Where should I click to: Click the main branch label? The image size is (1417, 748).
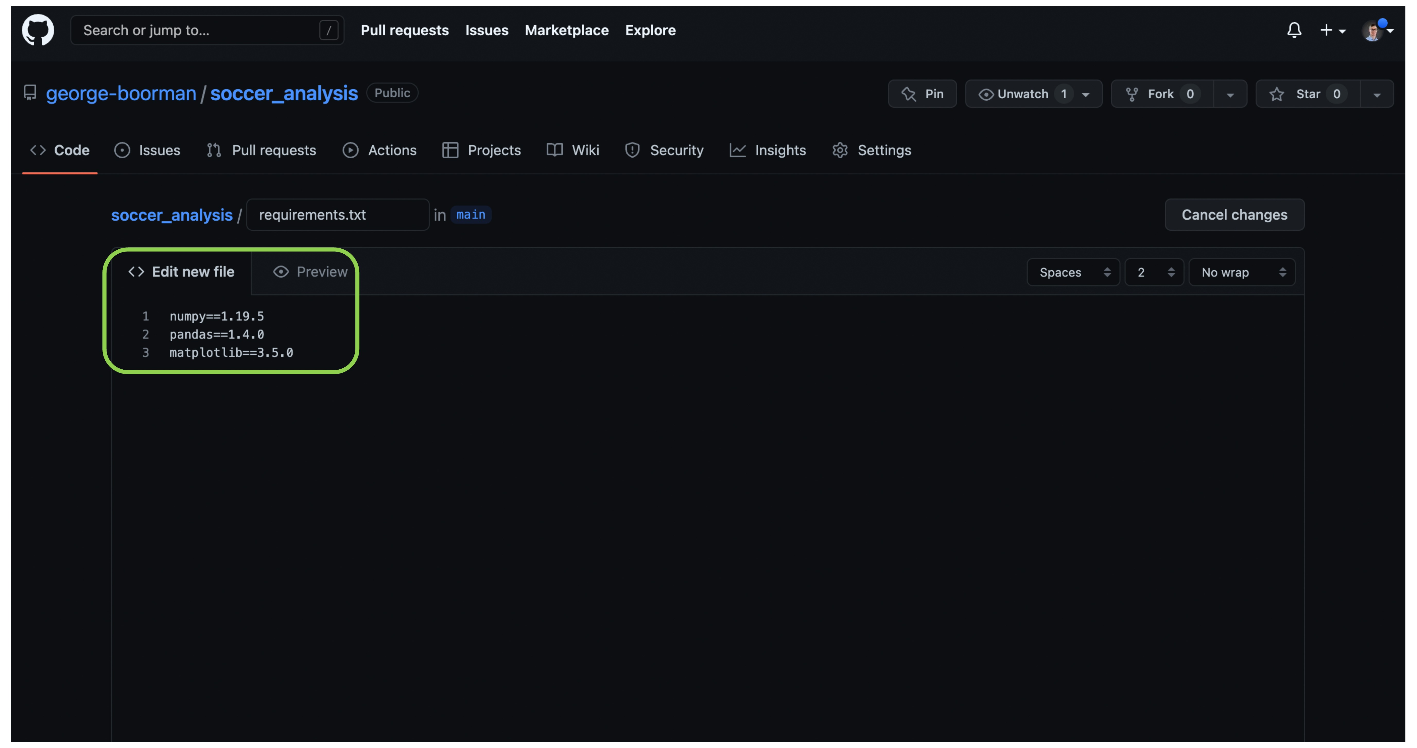[470, 214]
